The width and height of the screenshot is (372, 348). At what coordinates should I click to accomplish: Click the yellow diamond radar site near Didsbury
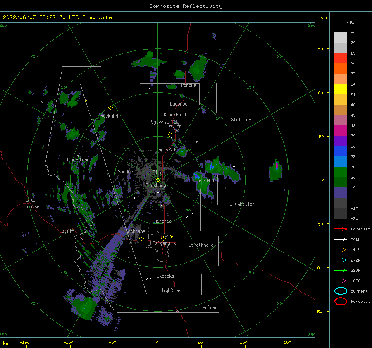tap(158, 180)
